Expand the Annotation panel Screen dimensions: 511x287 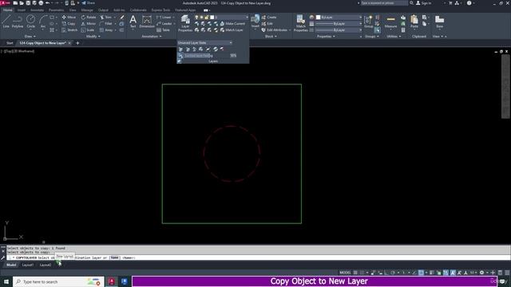[152, 37]
